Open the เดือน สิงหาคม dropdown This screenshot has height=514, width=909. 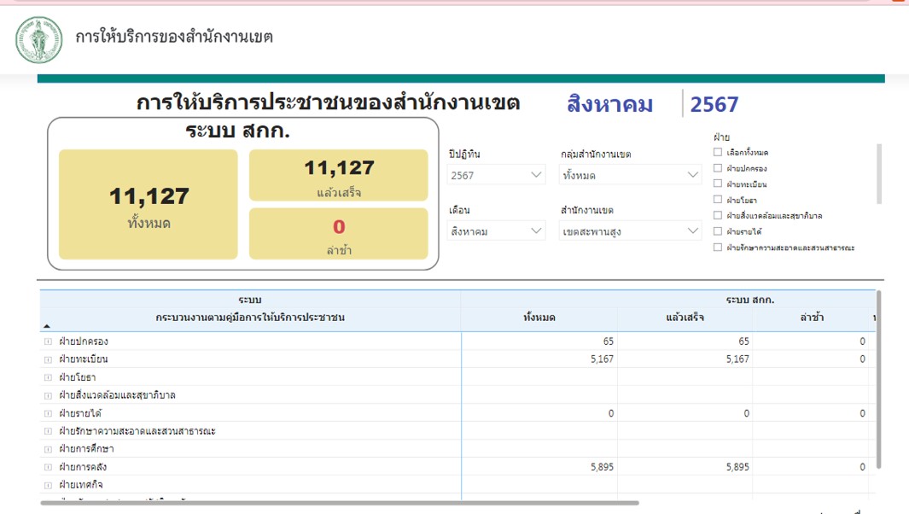pyautogui.click(x=496, y=231)
